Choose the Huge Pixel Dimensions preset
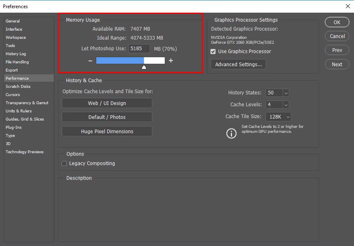 107,131
